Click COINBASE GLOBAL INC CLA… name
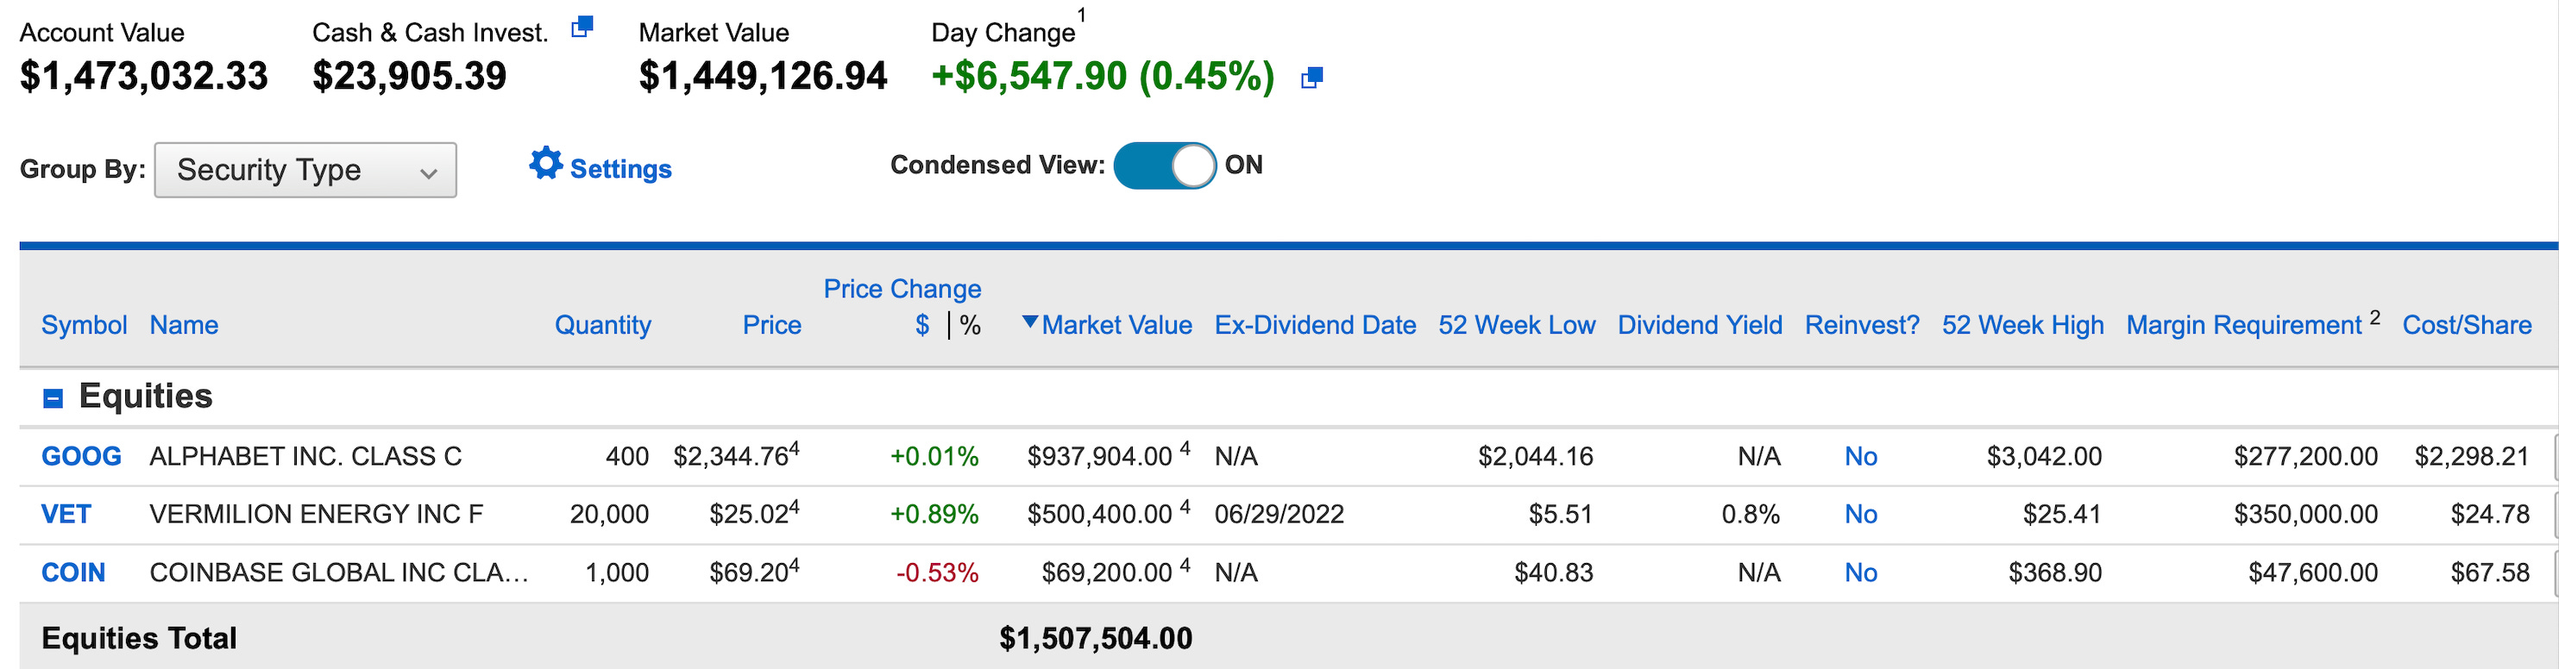This screenshot has width=2559, height=669. point(339,572)
